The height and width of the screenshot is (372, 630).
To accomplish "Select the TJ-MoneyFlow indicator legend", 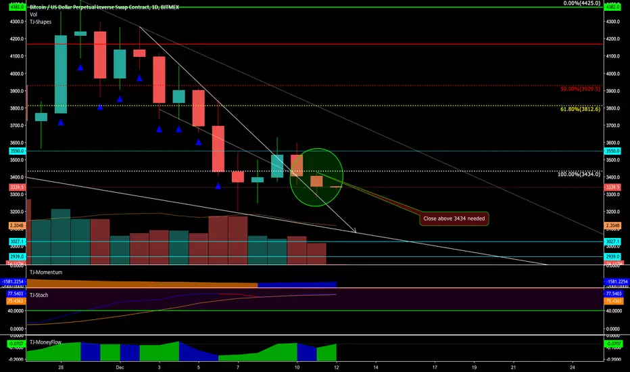I will coord(45,342).
